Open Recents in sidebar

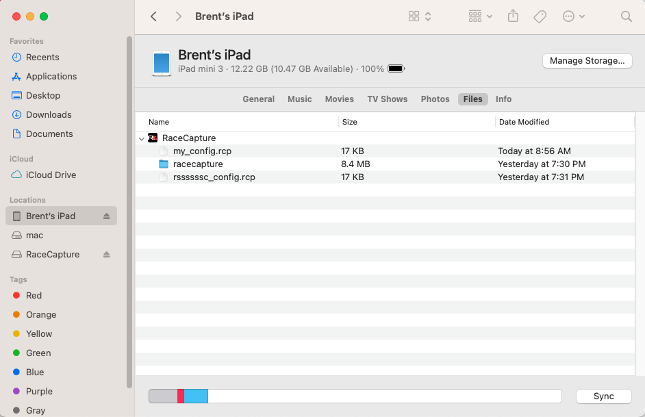pyautogui.click(x=62, y=57)
